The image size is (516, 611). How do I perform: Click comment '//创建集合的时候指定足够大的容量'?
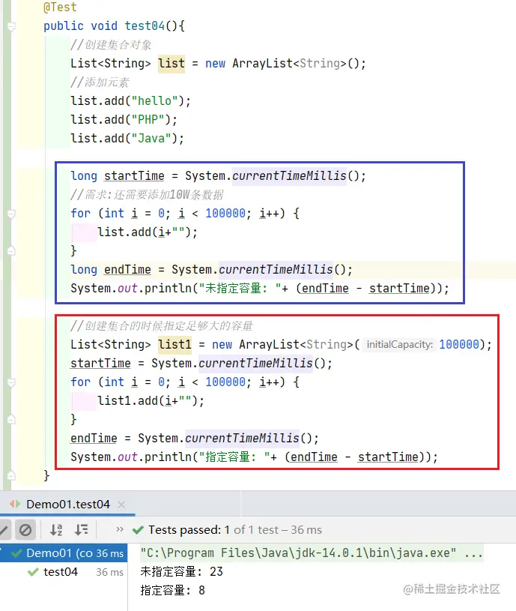point(162,326)
